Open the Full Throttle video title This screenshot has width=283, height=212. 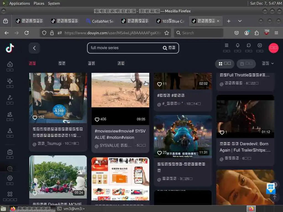245,75
